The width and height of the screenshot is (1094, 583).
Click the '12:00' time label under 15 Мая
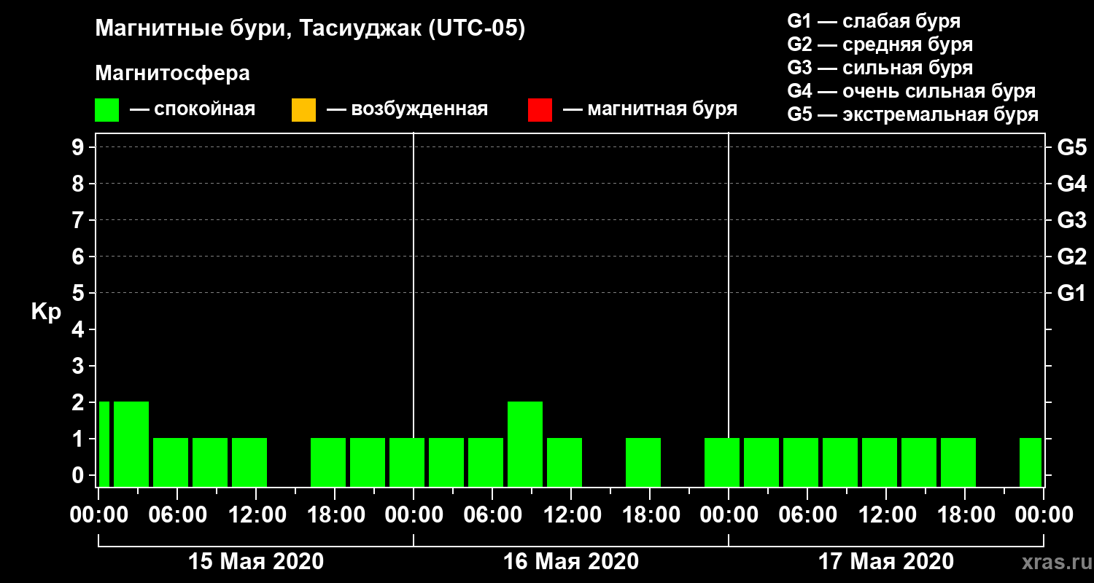(256, 515)
